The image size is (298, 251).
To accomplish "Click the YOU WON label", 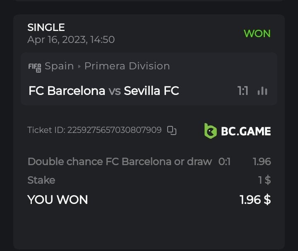I will (58, 200).
